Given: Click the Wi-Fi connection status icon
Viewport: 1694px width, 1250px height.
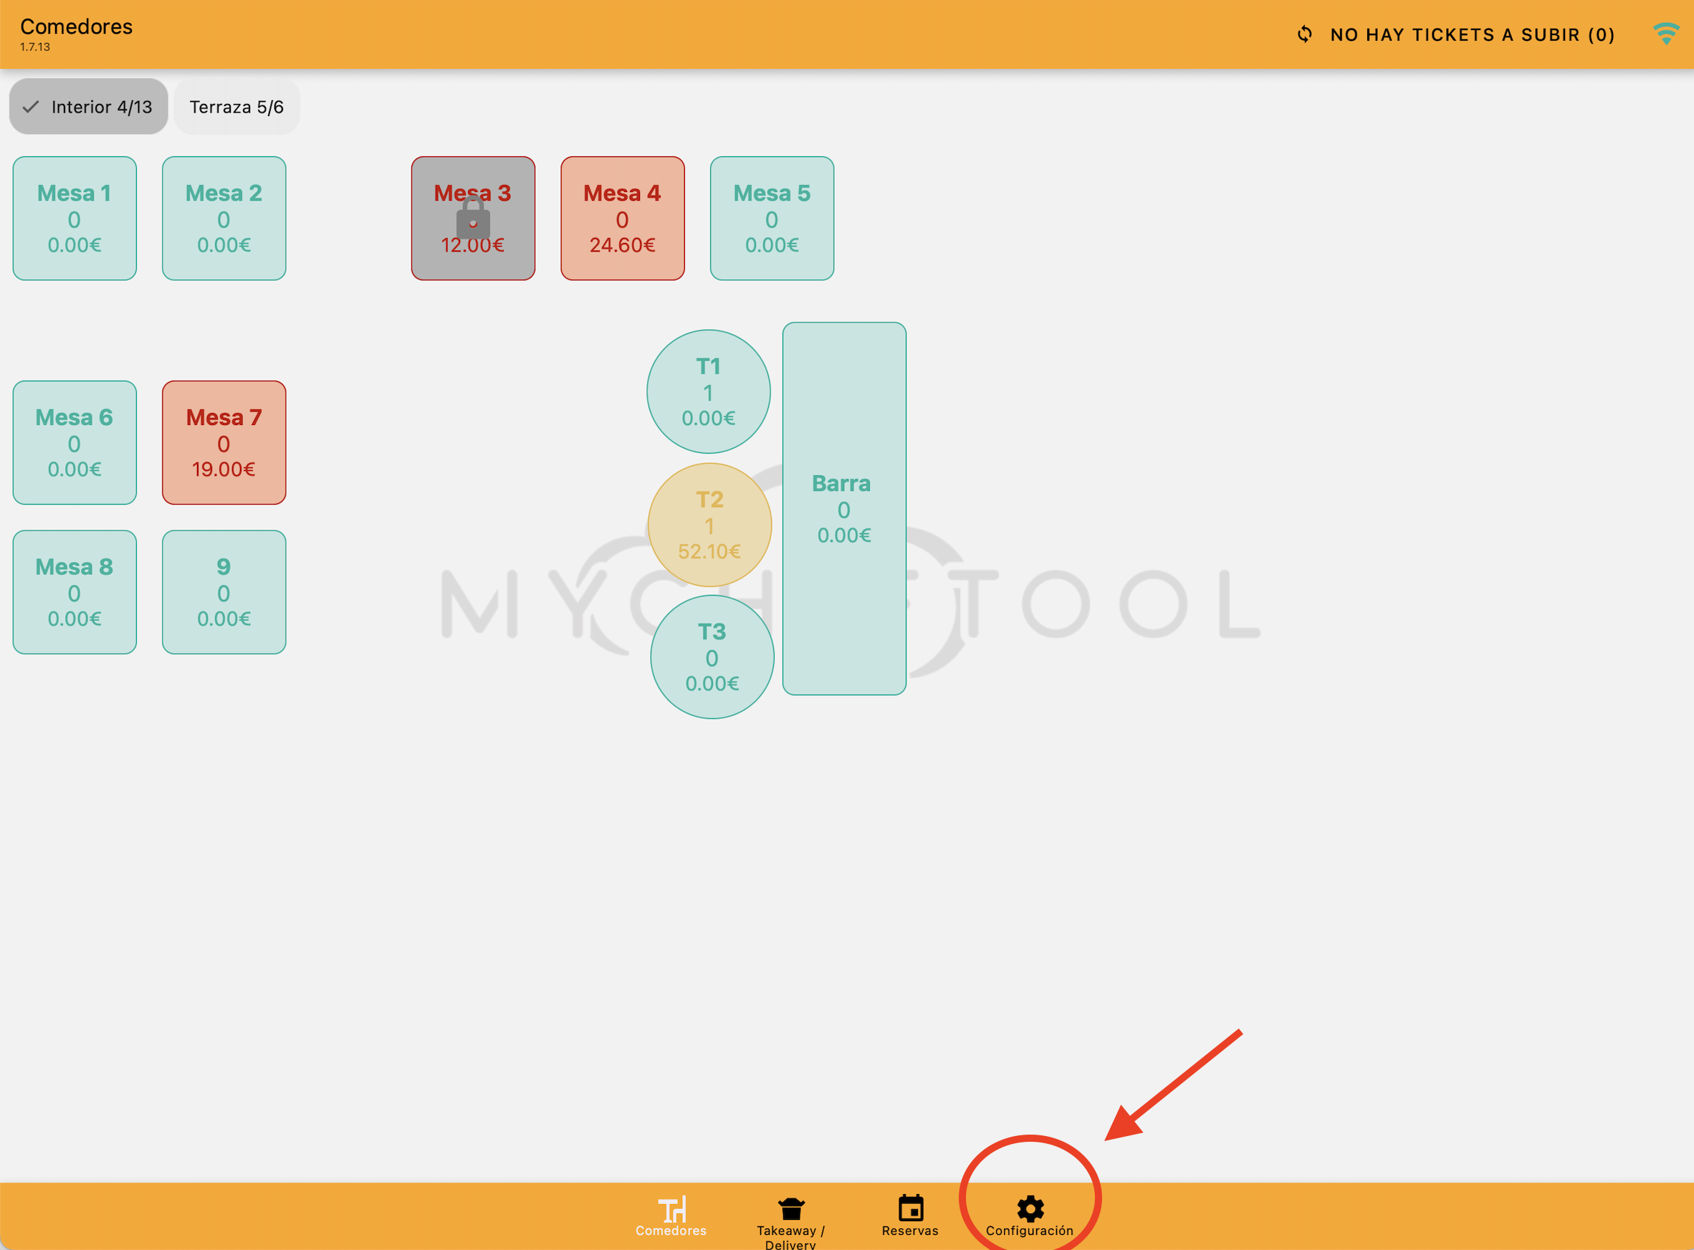Looking at the screenshot, I should coord(1666,34).
